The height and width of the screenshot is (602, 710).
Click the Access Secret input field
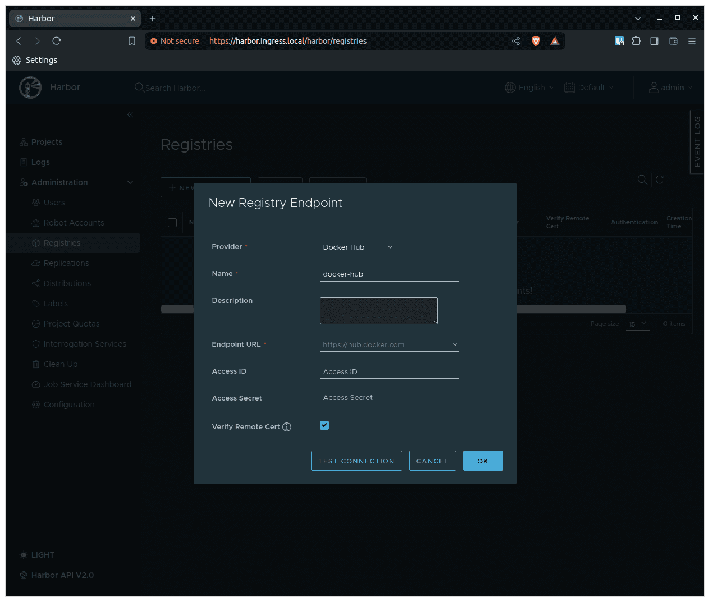pyautogui.click(x=389, y=398)
